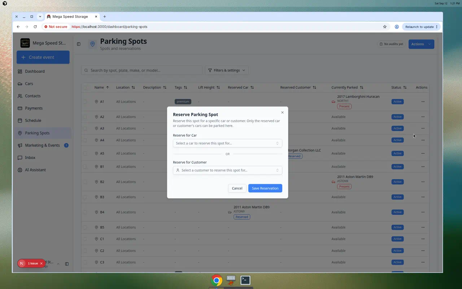Toggle the select-all header checkbox
Image resolution: width=462 pixels, height=289 pixels.
pos(85,87)
